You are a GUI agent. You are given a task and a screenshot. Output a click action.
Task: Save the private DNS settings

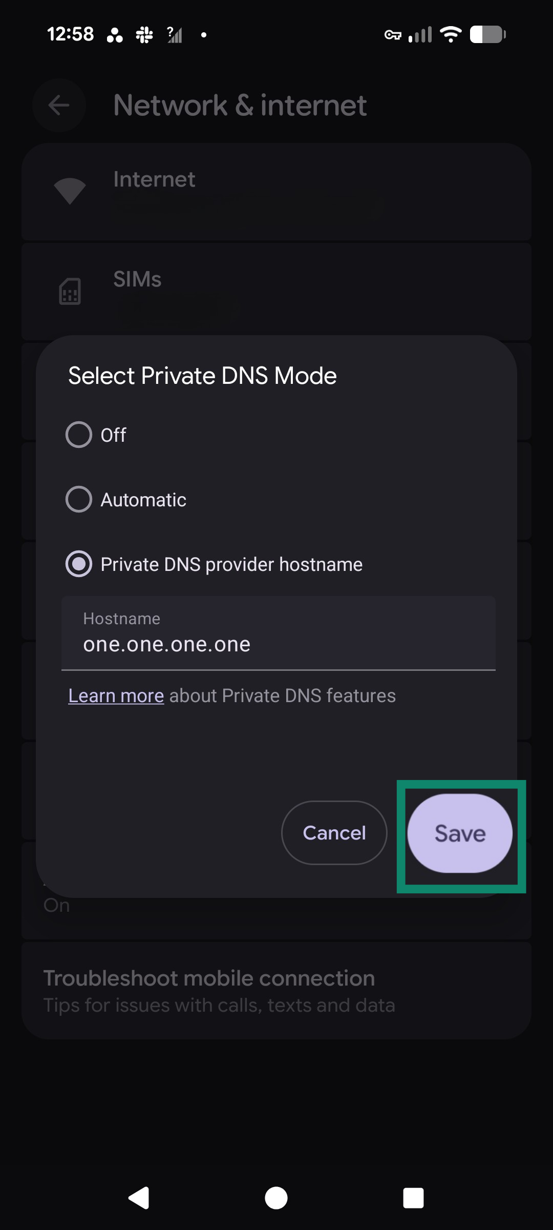point(460,833)
